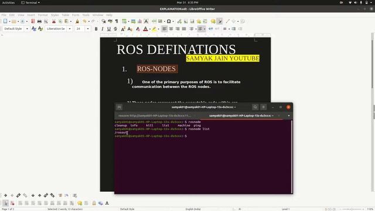Image resolution: width=375 pixels, height=211 pixels.
Task: Click the Writer vertical scrollbar
Action: tap(373, 112)
